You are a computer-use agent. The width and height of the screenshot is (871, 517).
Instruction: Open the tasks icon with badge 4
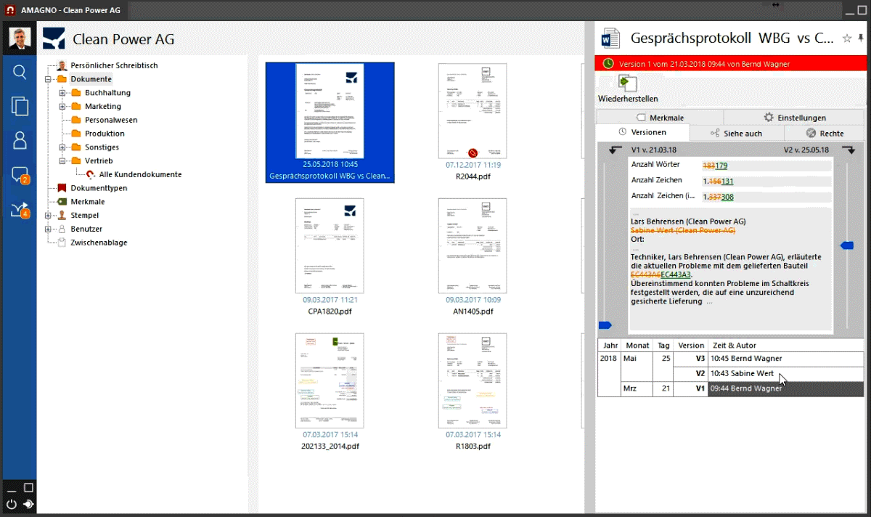tap(20, 210)
